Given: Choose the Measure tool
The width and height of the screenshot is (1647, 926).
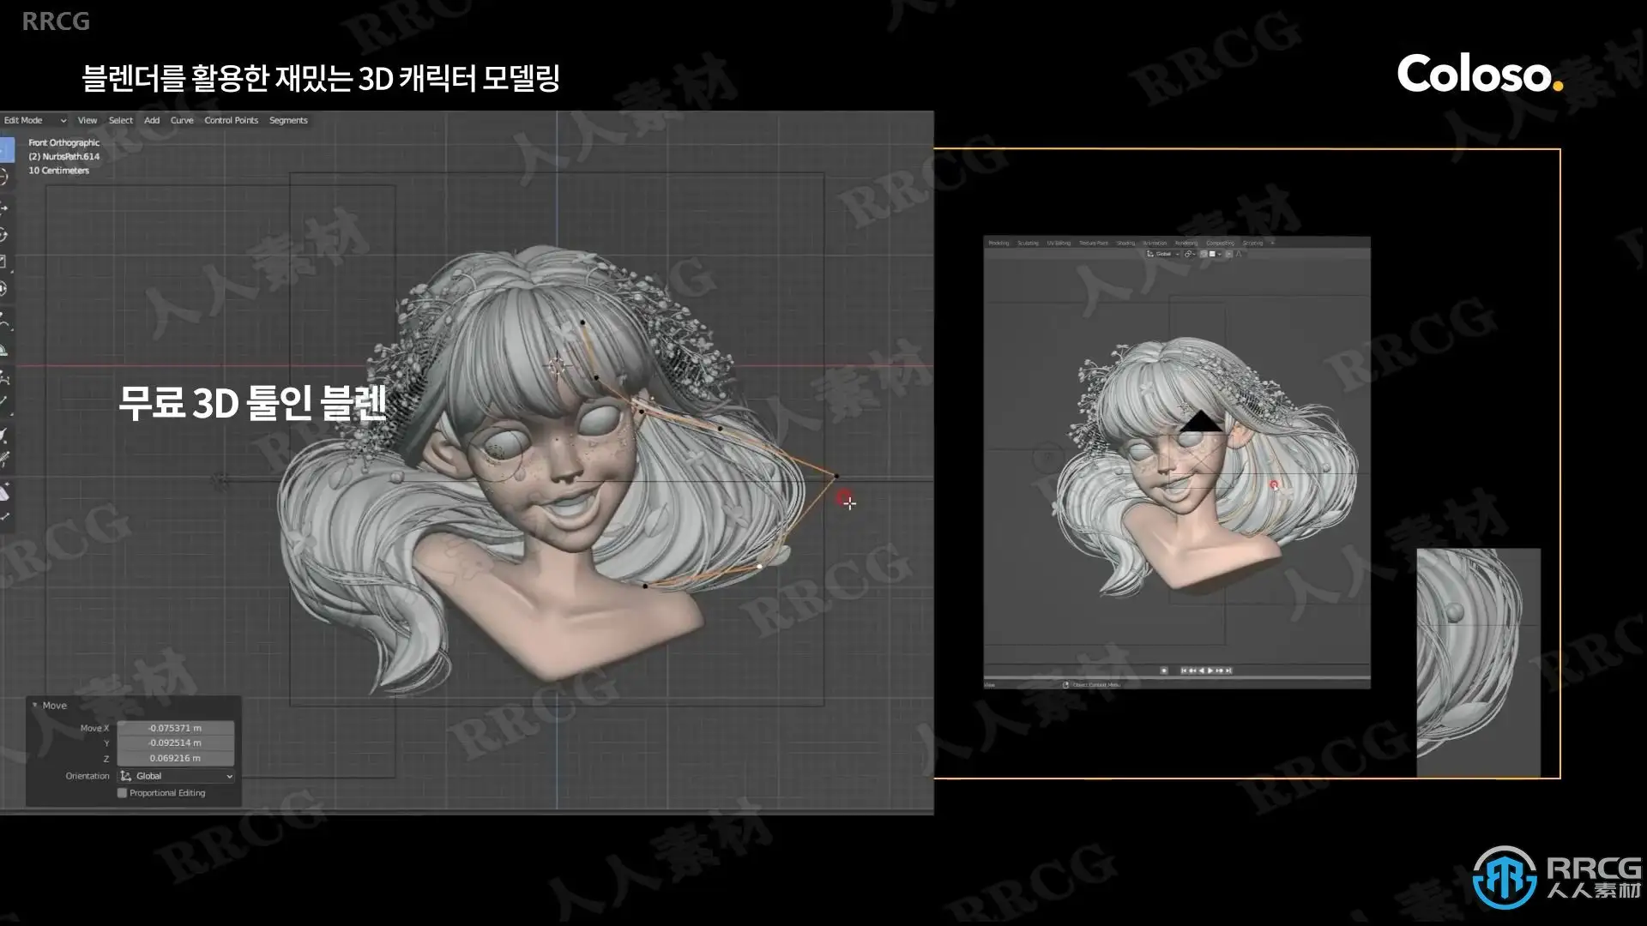Looking at the screenshot, I should [4, 350].
